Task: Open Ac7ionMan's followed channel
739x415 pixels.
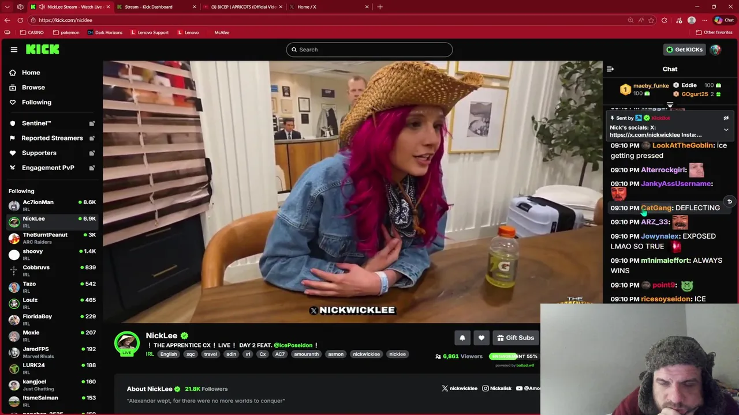Action: (52, 205)
